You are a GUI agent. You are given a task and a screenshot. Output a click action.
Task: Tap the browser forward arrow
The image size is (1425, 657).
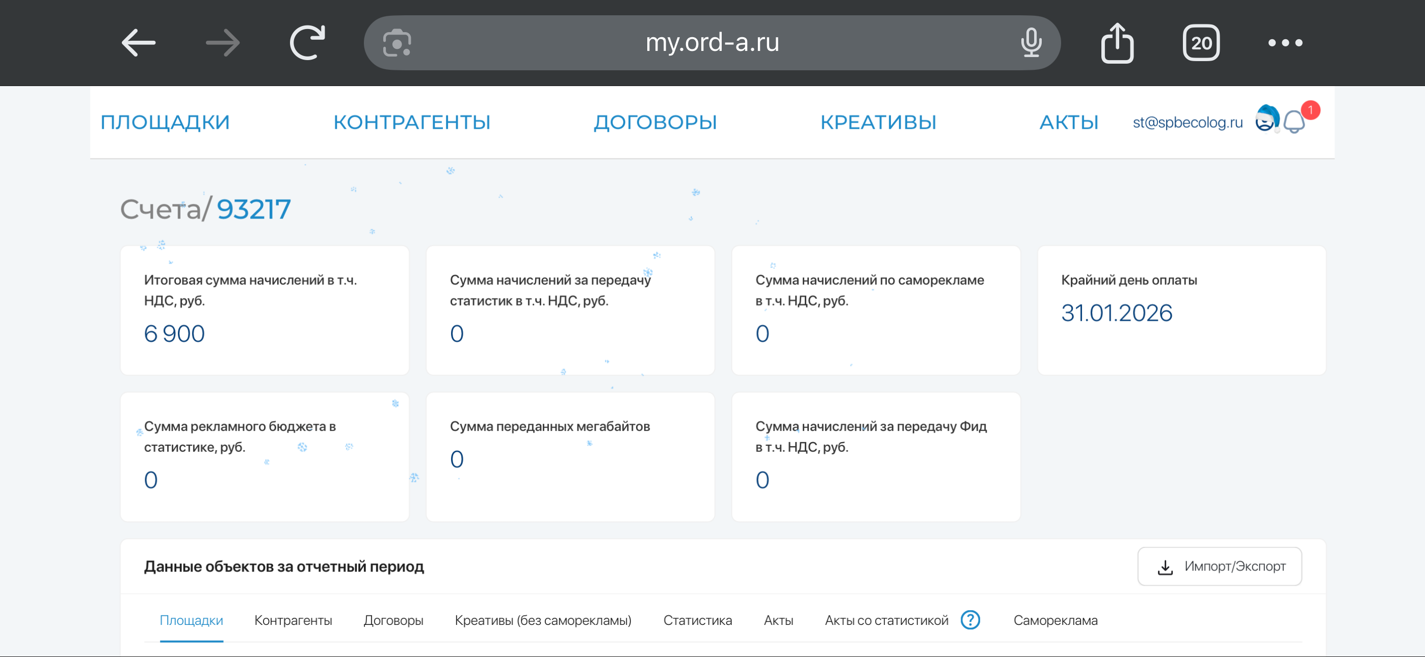coord(222,43)
